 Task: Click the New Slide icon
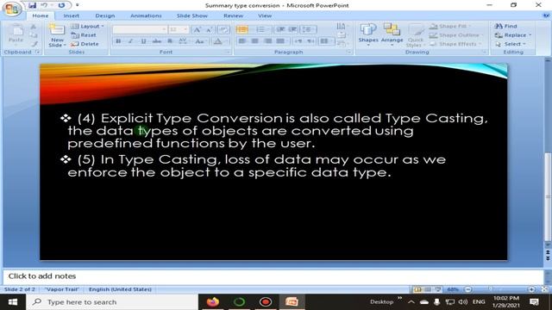pos(57,30)
